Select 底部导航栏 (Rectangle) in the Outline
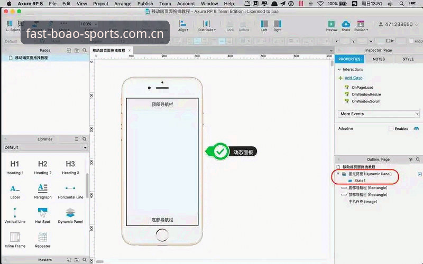 (x=367, y=188)
